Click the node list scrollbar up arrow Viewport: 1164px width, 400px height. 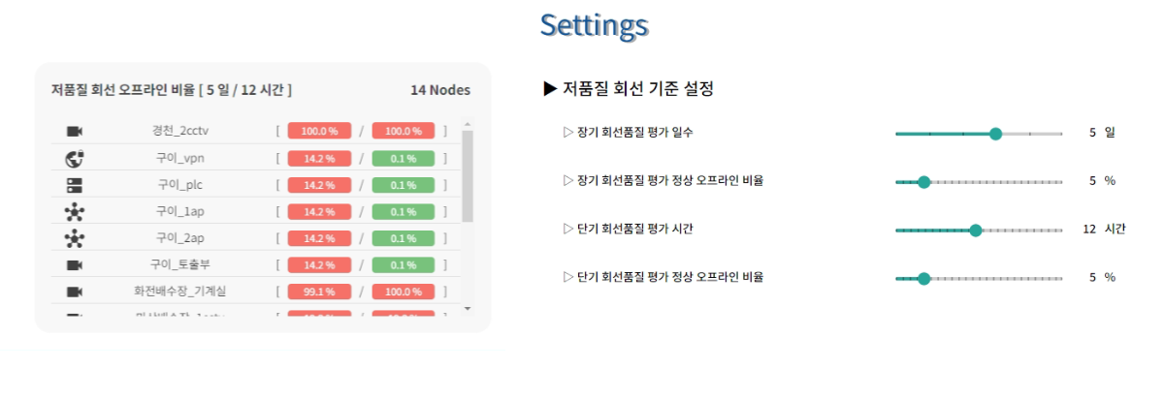pos(468,125)
